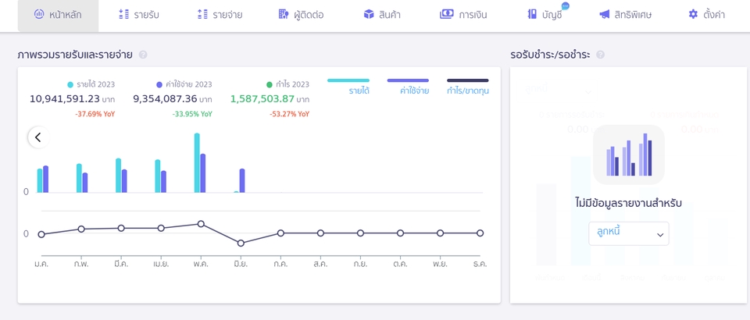Viewport: 750px width, 320px height.
Task: Click the สิทธิพิเศษ megaphone icon
Action: [x=604, y=14]
